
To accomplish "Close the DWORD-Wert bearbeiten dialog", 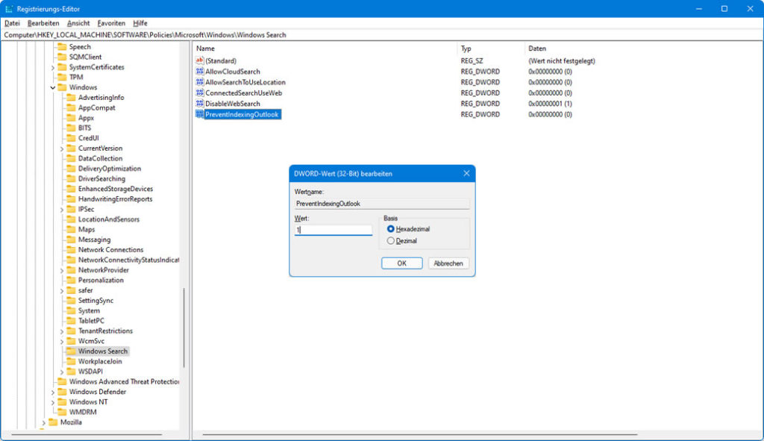I will pos(466,173).
